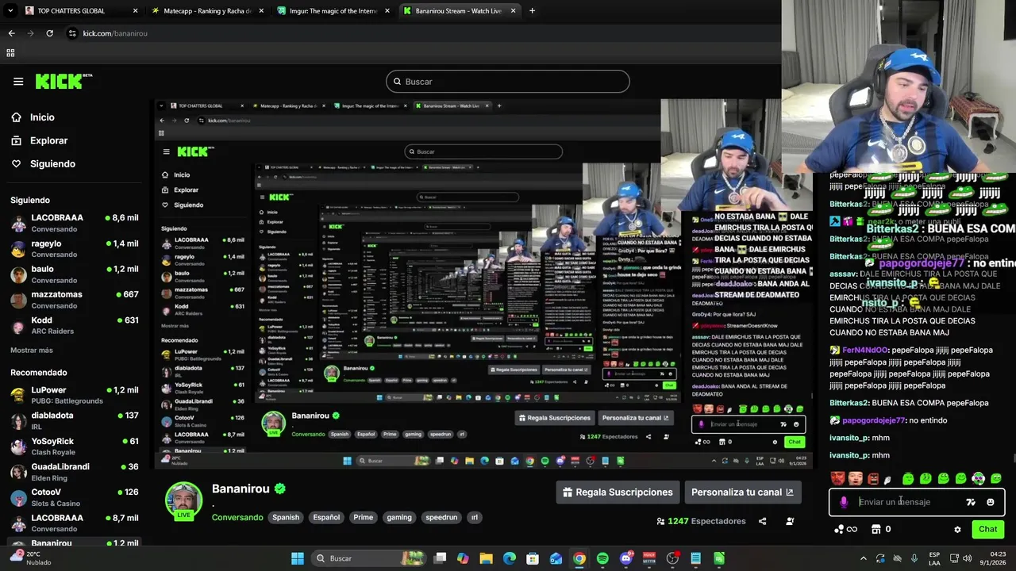The image size is (1016, 571).
Task: Click username papogordojeje77 in chat
Action: click(873, 420)
